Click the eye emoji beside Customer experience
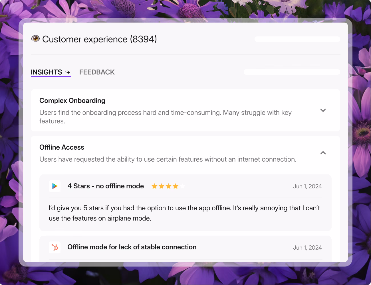This screenshot has width=371, height=285. 35,38
